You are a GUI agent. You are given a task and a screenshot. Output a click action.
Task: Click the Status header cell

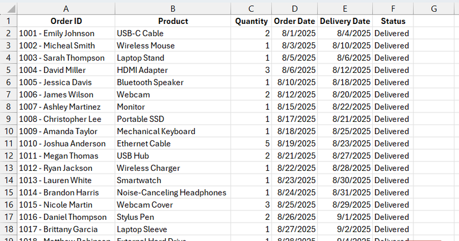click(393, 21)
